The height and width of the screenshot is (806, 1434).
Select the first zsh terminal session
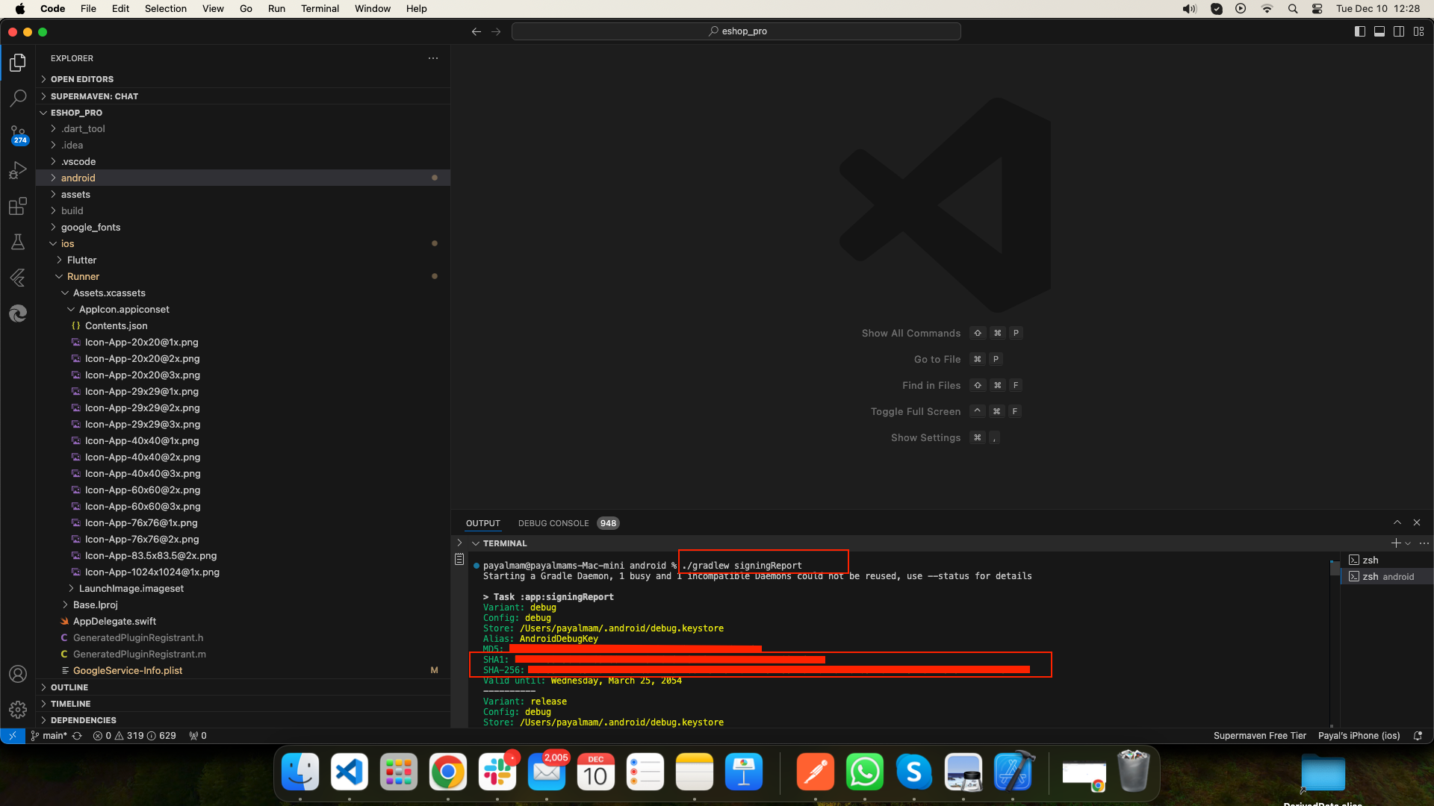coord(1387,560)
